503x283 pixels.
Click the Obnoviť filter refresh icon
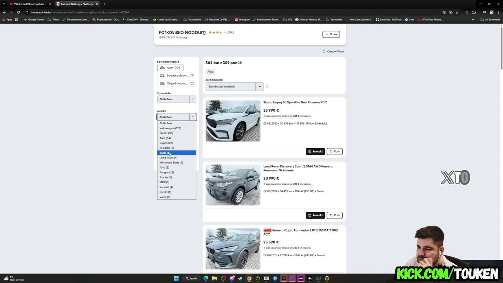tap(324, 51)
